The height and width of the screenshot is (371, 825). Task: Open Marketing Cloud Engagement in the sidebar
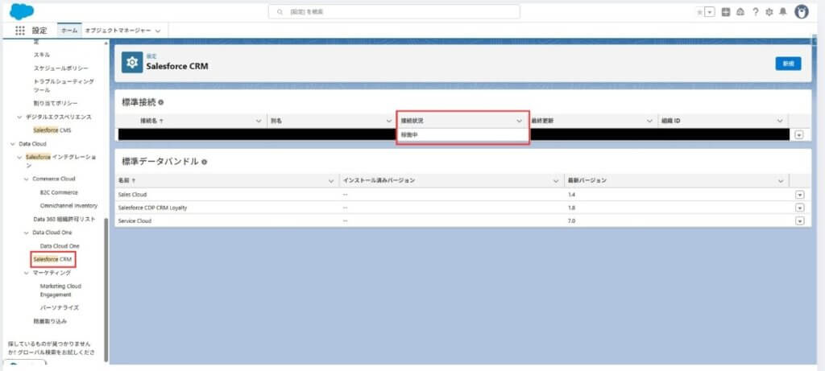pos(60,290)
